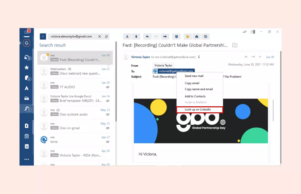Click the mark-all-read double check icon

click(244, 32)
